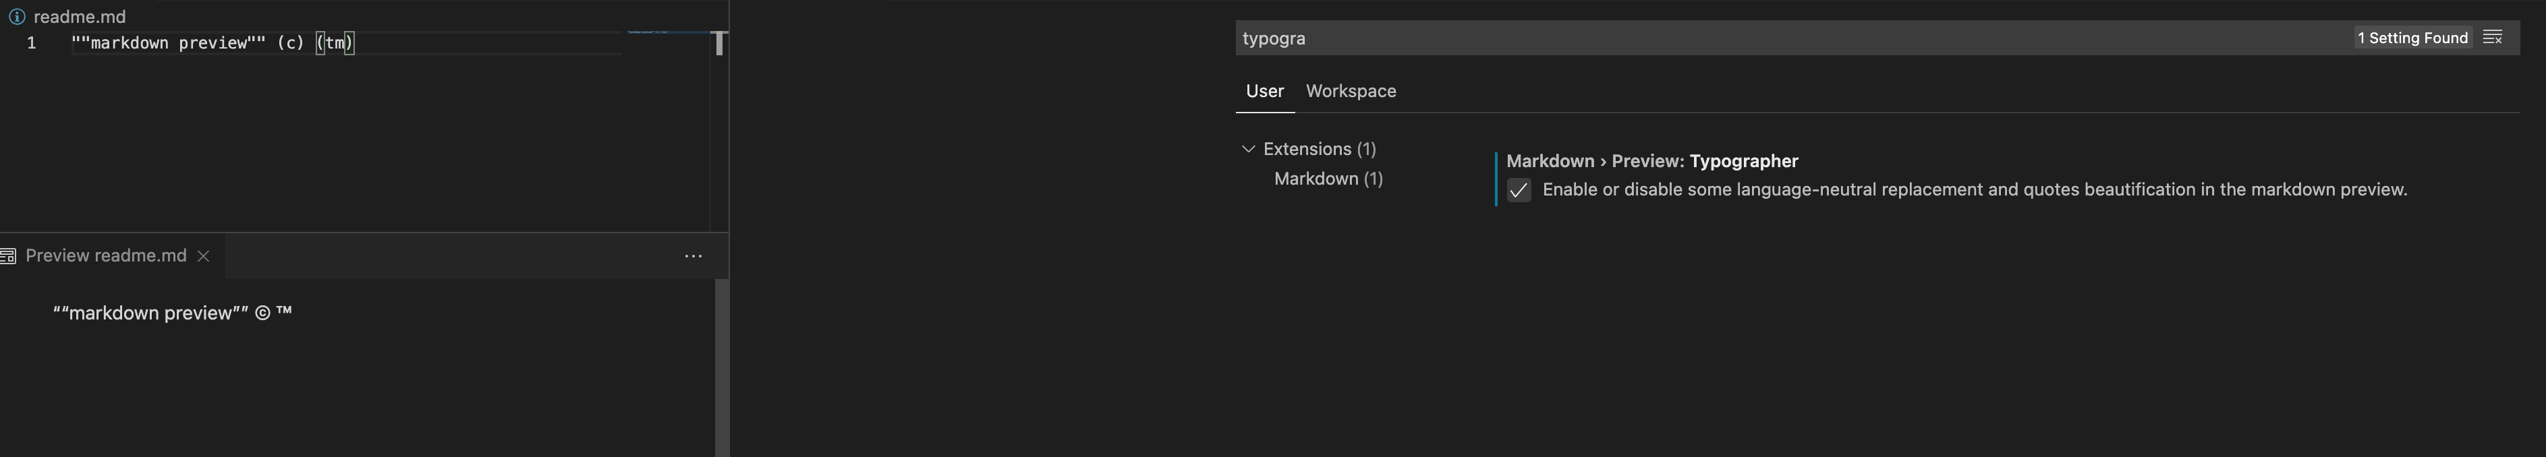Close the Preview readme.md tab
Image resolution: width=2546 pixels, height=457 pixels.
(204, 257)
